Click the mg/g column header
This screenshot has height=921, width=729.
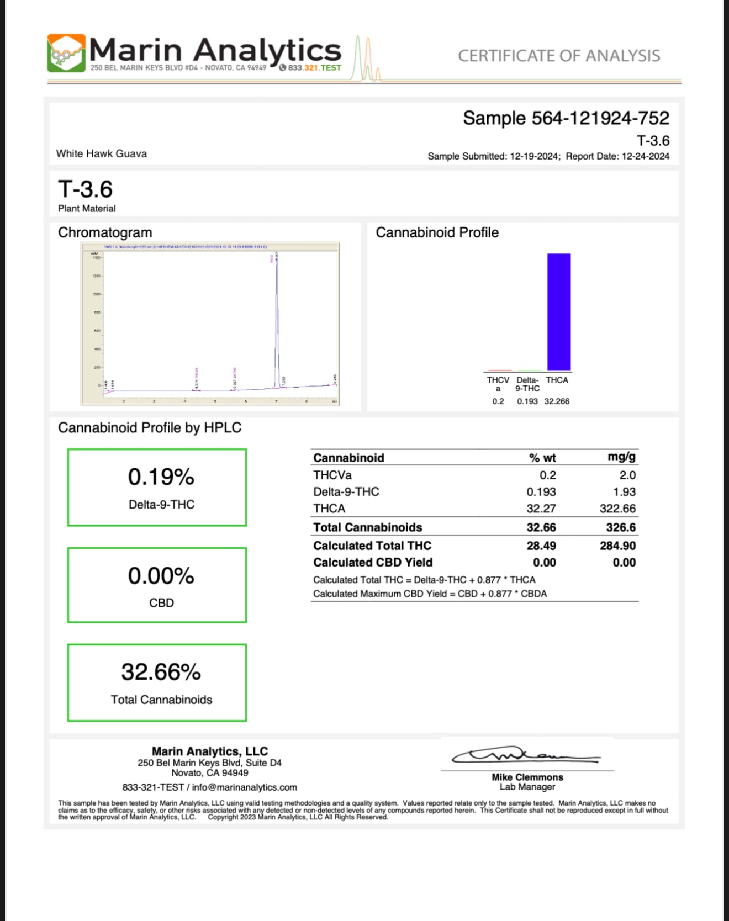(621, 457)
